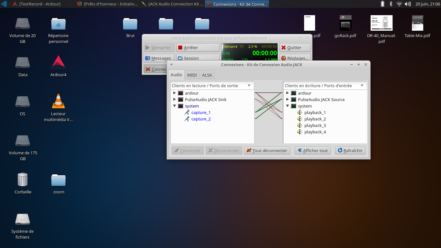The height and width of the screenshot is (248, 441).
Task: Select the Corbeille trash icon
Action: pyautogui.click(x=23, y=180)
